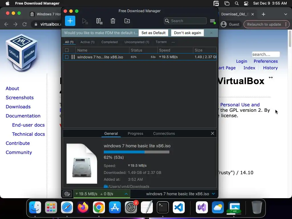Viewport: 292px width, 219px height.
Task: Open Chrome's three-dot menu
Action: coord(286,25)
